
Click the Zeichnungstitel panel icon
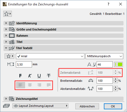[12, 99]
